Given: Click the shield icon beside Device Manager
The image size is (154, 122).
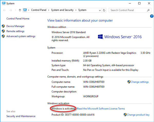Looking at the screenshot, I should 3,26.
